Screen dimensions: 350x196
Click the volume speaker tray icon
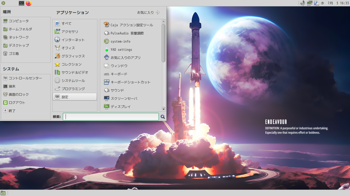tap(303, 3)
